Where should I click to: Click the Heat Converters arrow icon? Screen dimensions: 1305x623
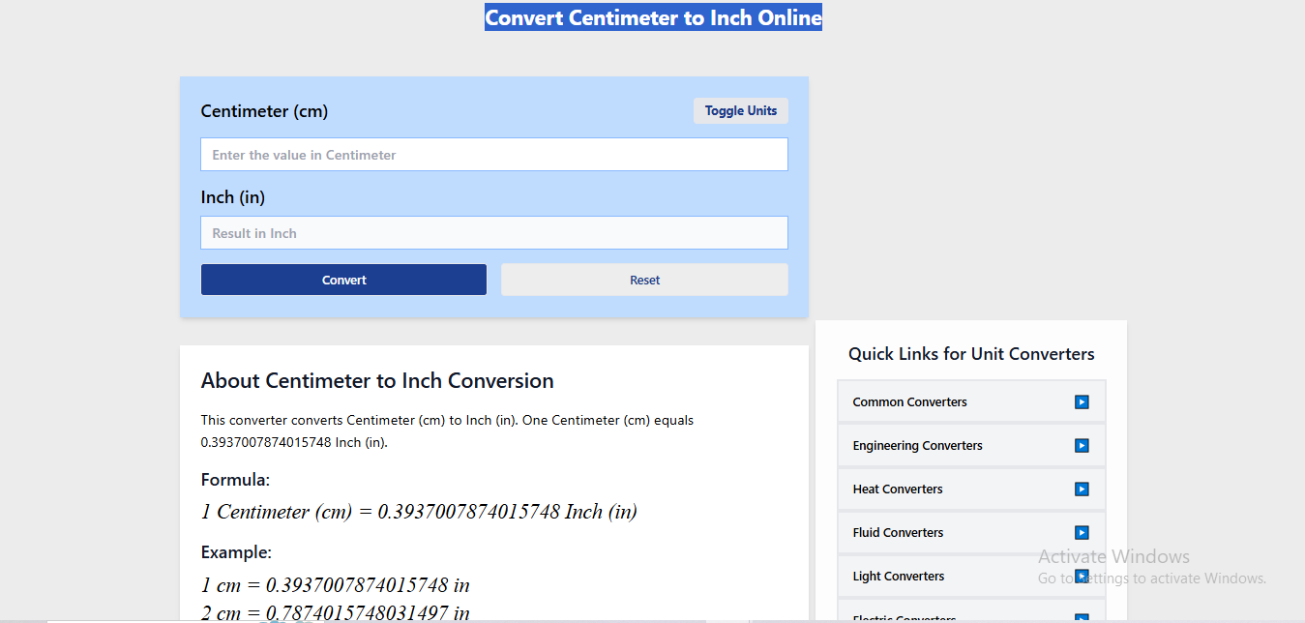1081,489
